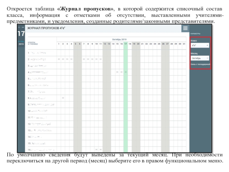Click the Классы и ученики column header

(x=33, y=43)
